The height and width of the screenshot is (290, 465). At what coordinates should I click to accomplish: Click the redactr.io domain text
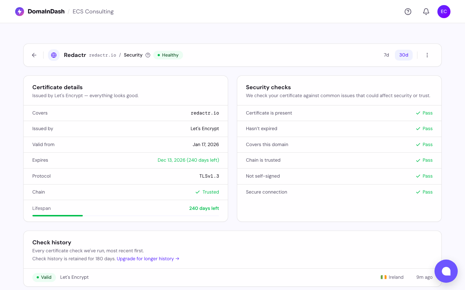103,55
